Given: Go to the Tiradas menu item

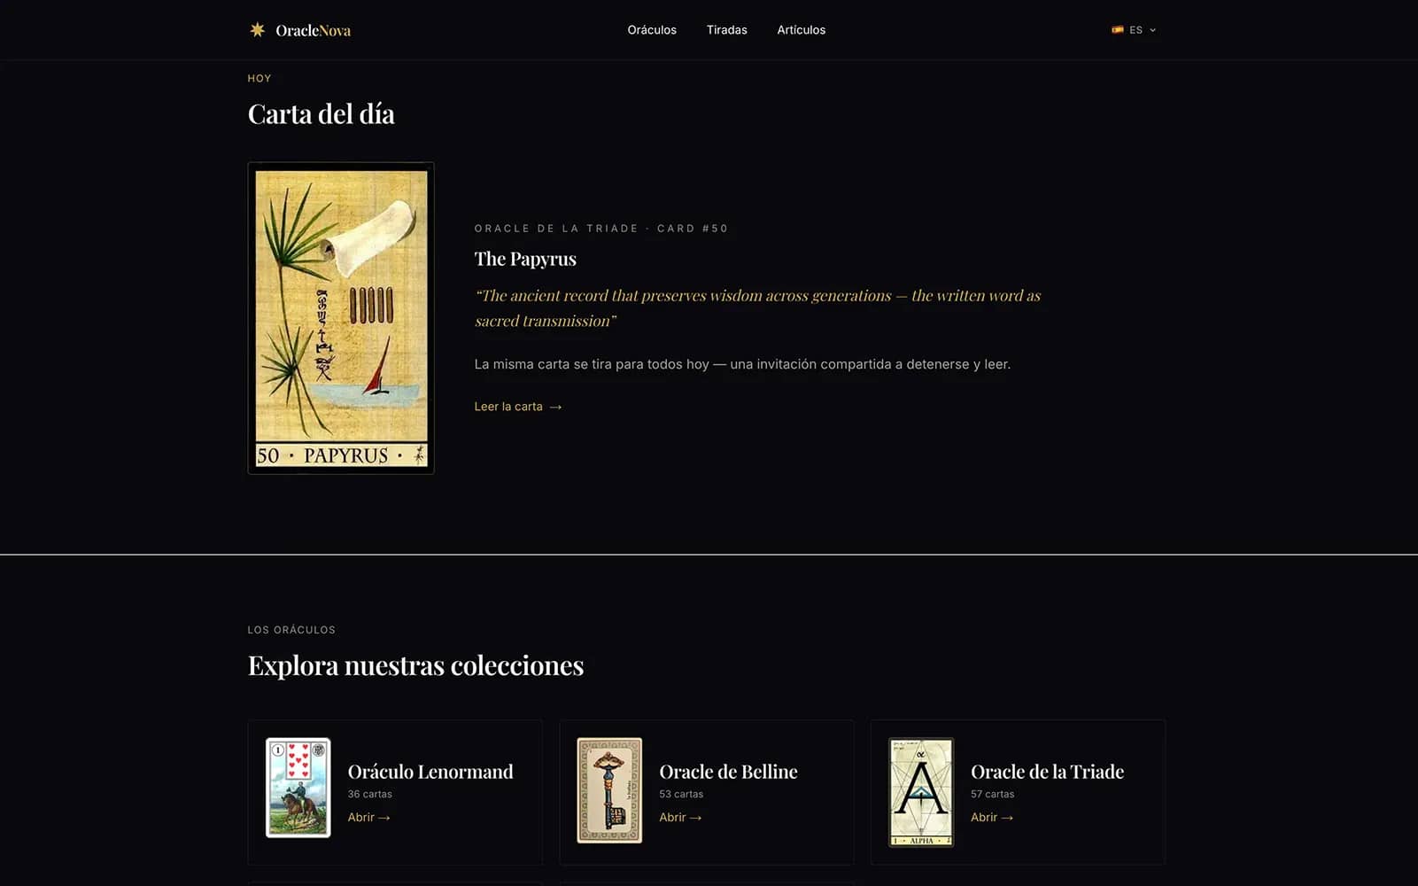Looking at the screenshot, I should tap(727, 30).
